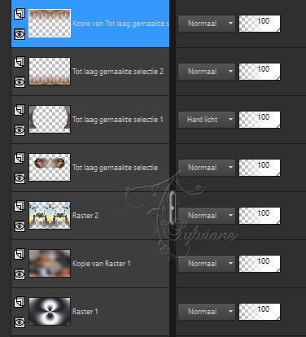Click layer icon of Tot laag gemaakte selectie 1
Image resolution: width=306 pixels, height=337 pixels.
[20, 110]
